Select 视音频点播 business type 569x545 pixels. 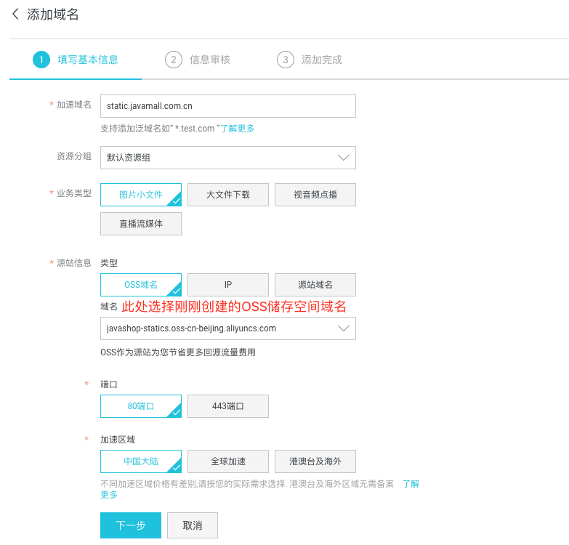[x=315, y=195]
